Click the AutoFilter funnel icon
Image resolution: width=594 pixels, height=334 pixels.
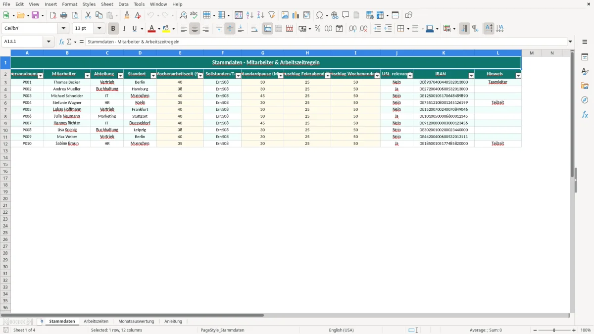pyautogui.click(x=272, y=15)
